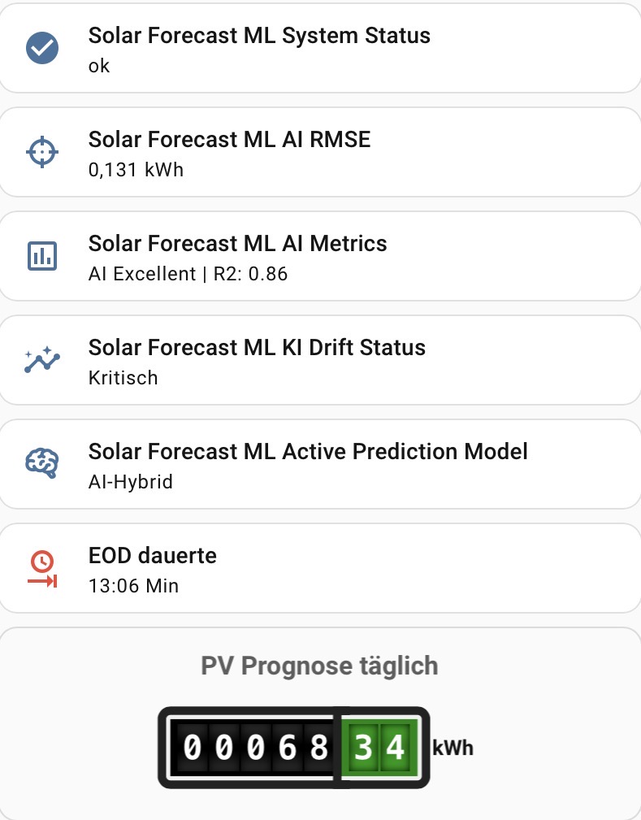
Task: Click the System Status checkmark icon
Action: pos(42,48)
